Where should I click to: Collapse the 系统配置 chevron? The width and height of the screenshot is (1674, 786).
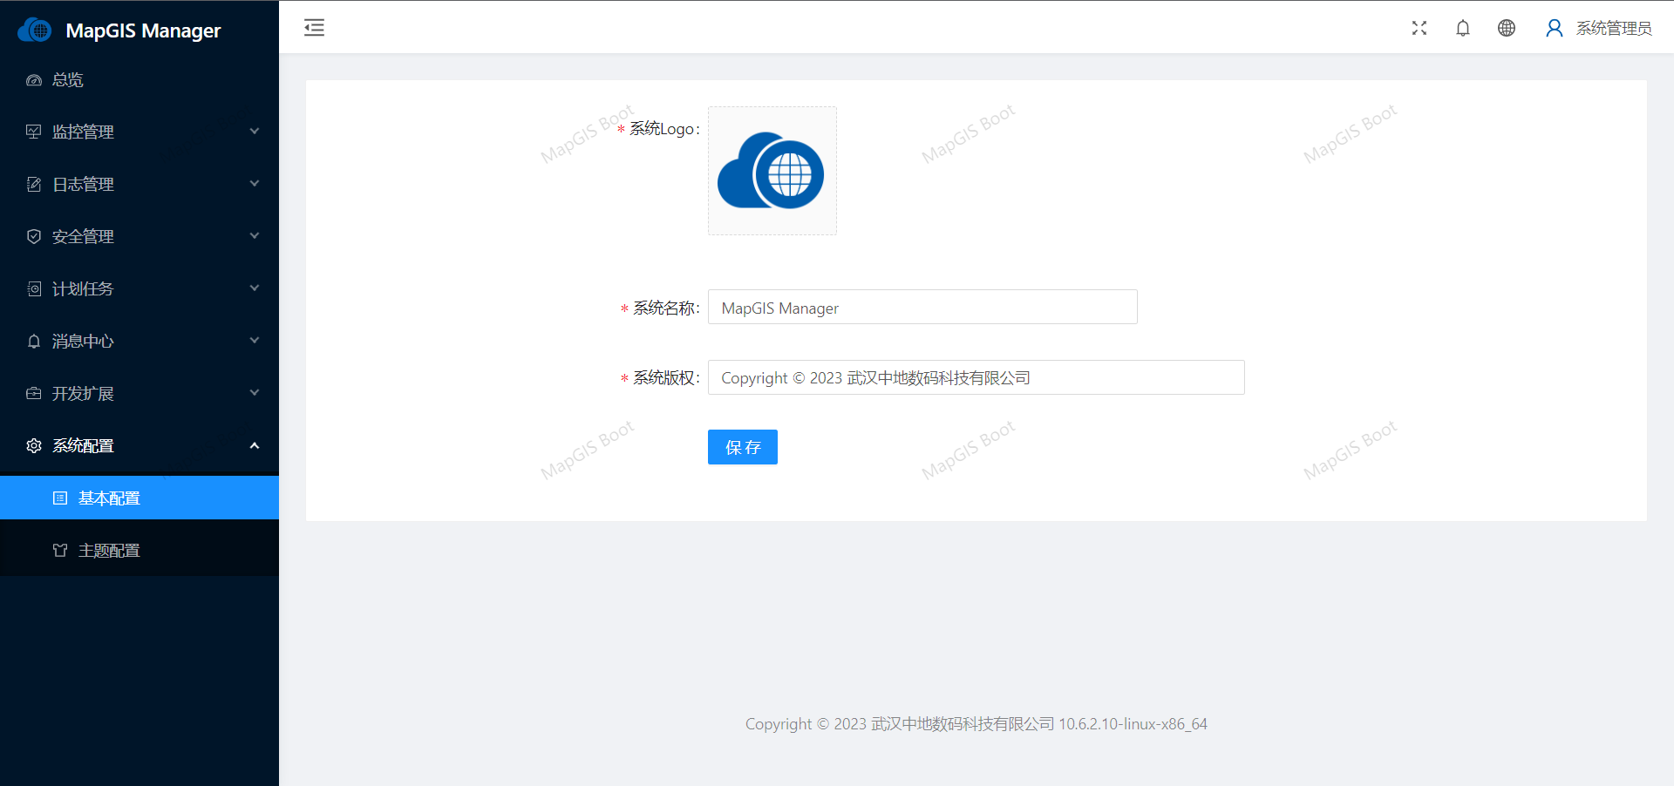tap(255, 445)
